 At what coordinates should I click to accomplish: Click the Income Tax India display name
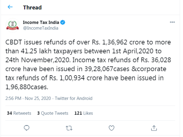click(x=41, y=23)
